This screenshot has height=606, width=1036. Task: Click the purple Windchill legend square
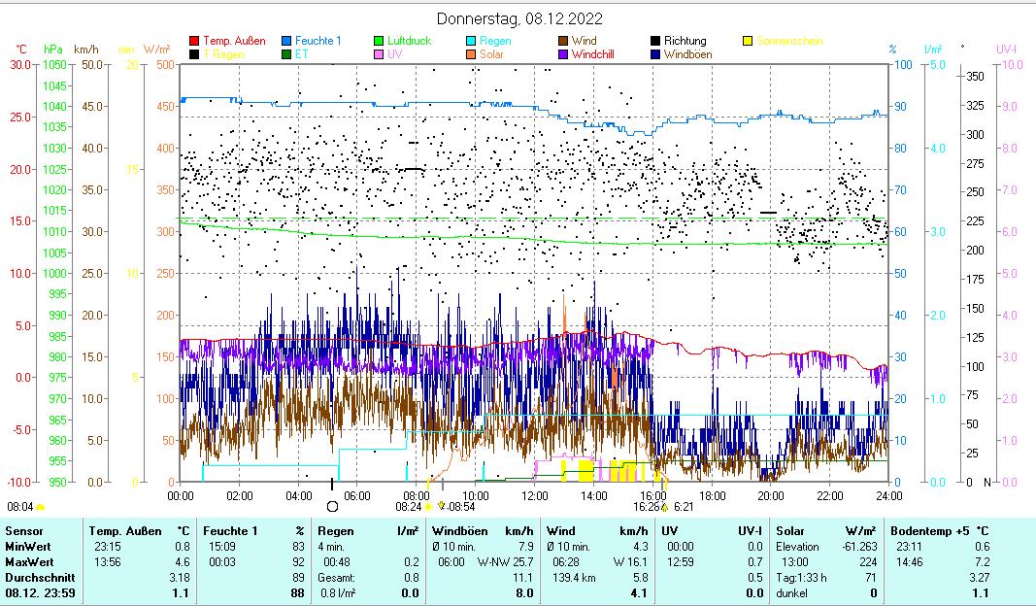(x=563, y=54)
